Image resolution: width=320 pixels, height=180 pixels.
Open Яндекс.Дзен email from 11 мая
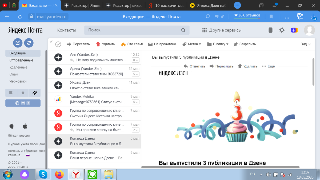tap(94, 85)
